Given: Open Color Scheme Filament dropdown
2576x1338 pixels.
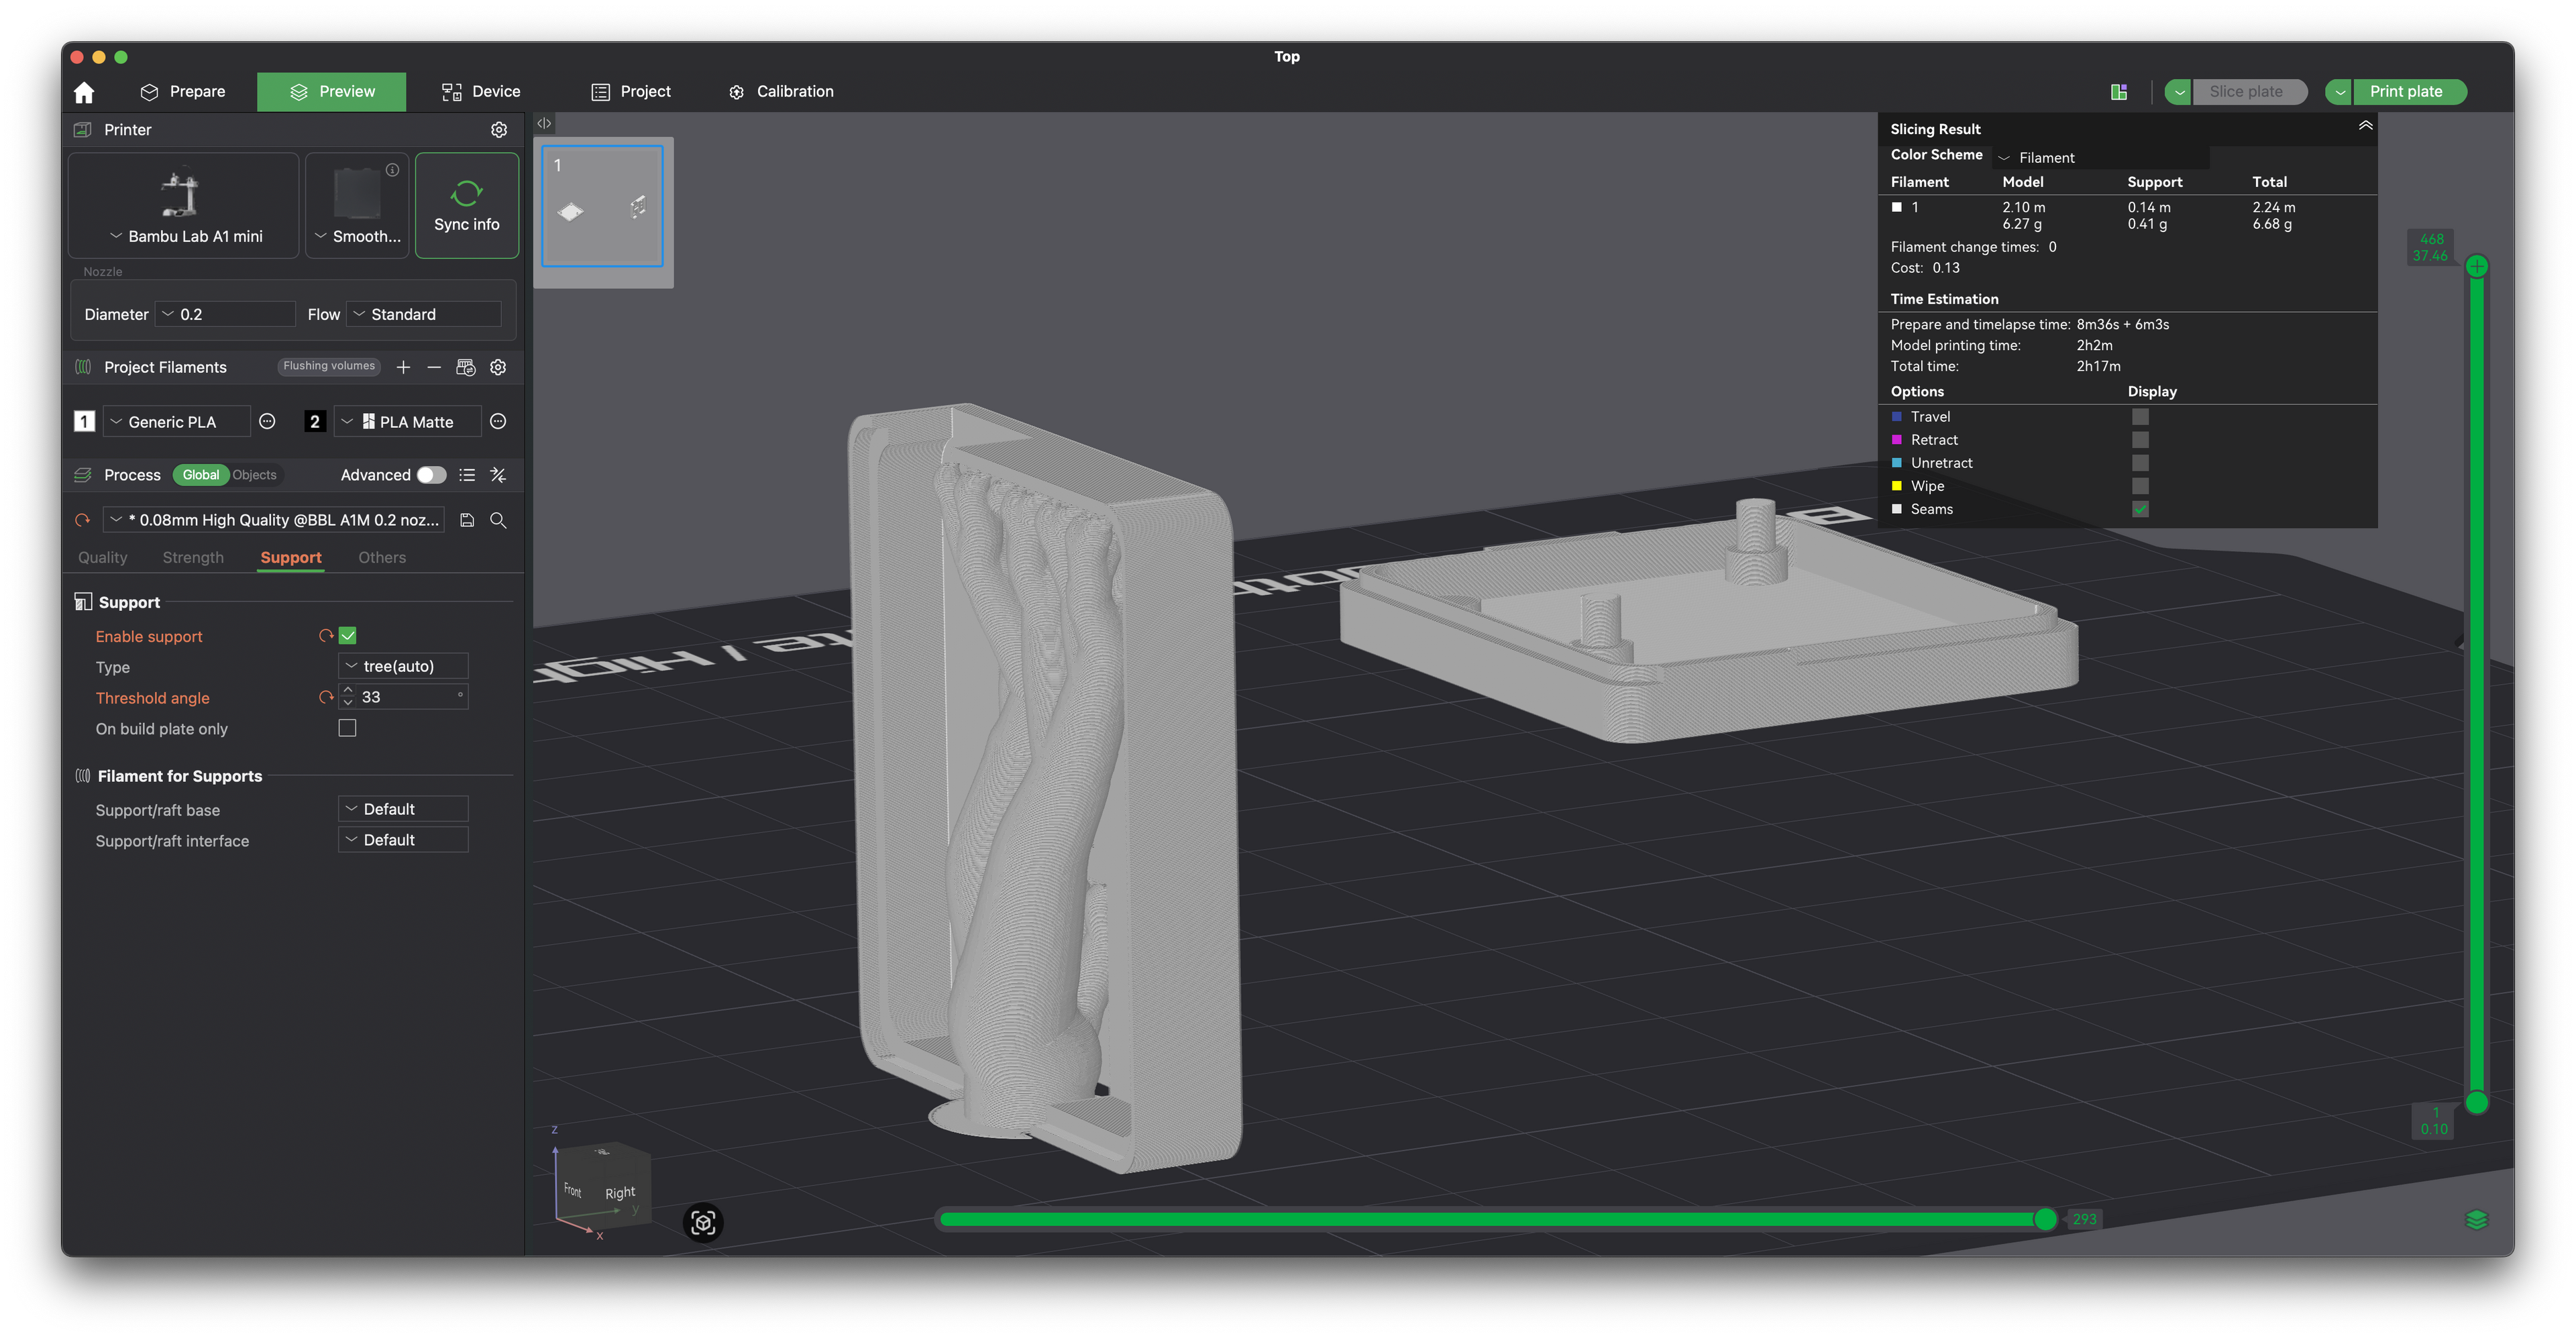Looking at the screenshot, I should [2102, 158].
